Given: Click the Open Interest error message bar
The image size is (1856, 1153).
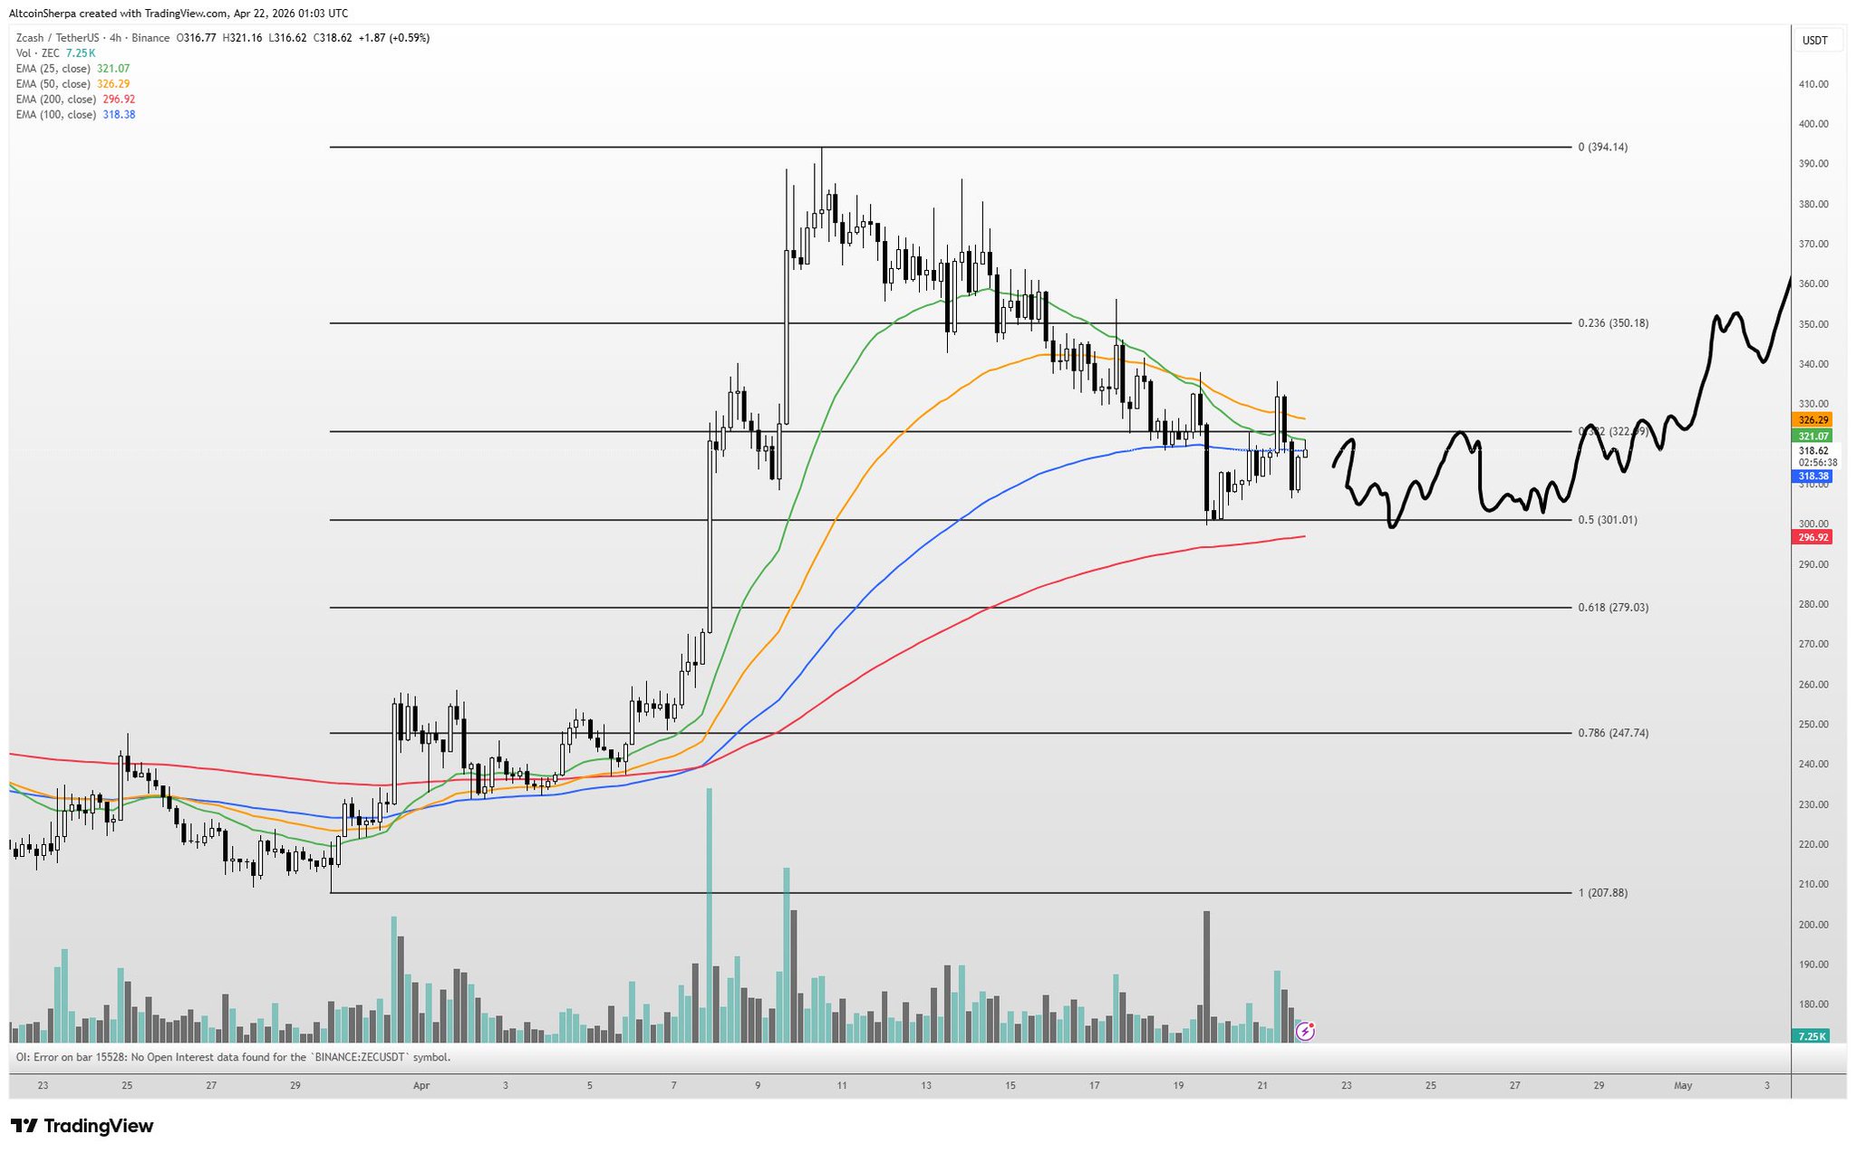Looking at the screenshot, I should (x=233, y=1057).
